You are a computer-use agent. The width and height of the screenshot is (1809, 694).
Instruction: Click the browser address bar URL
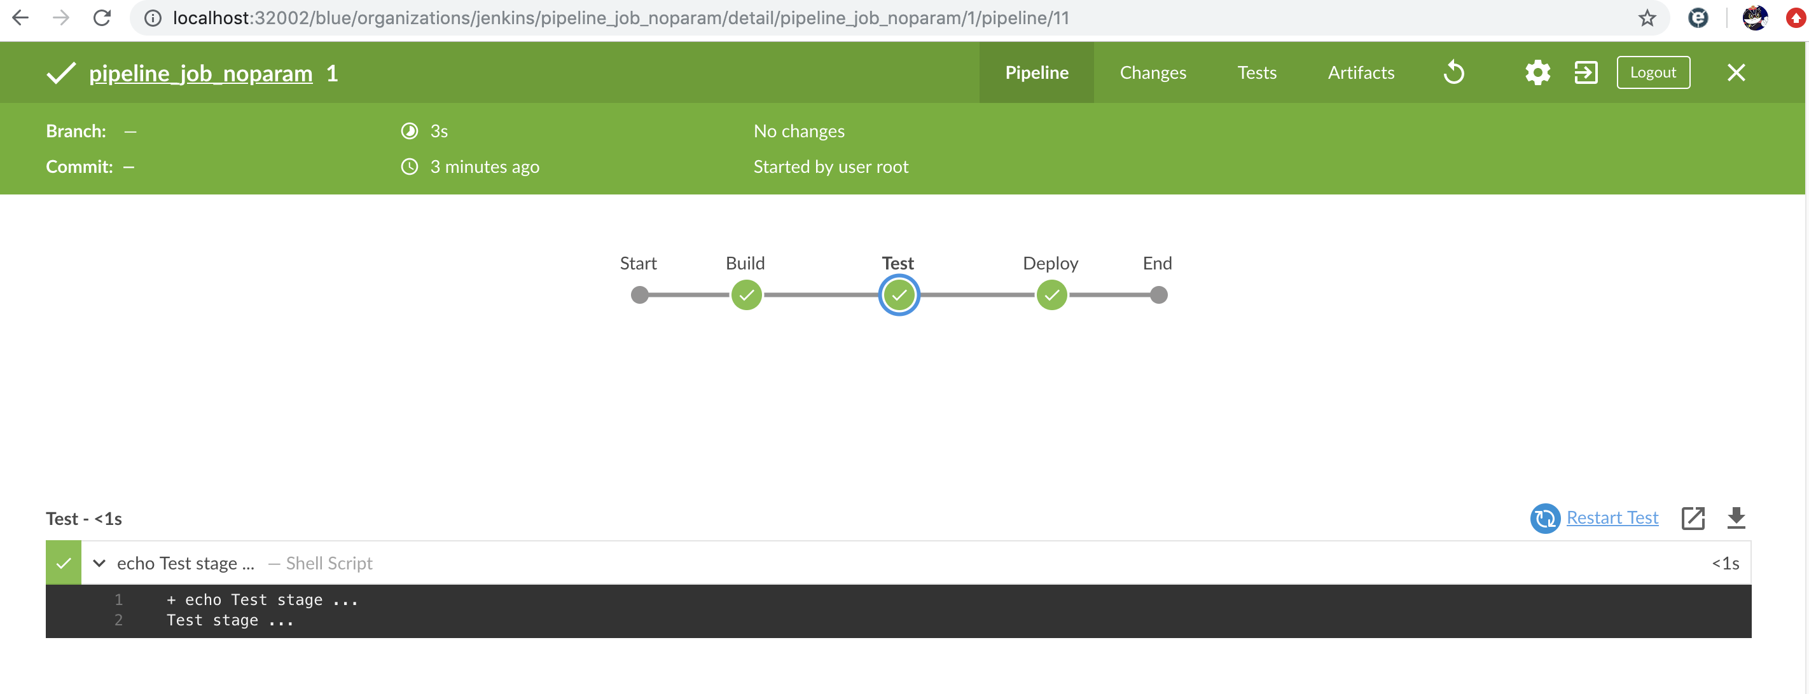click(621, 18)
